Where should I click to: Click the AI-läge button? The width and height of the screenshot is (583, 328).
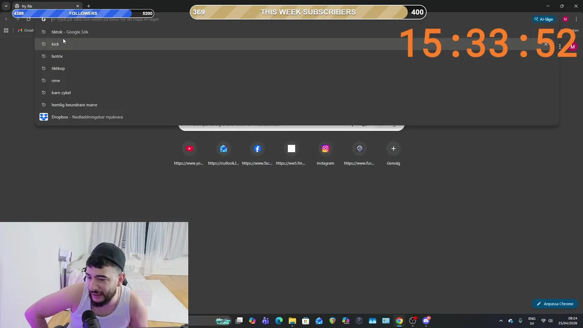[x=544, y=19]
